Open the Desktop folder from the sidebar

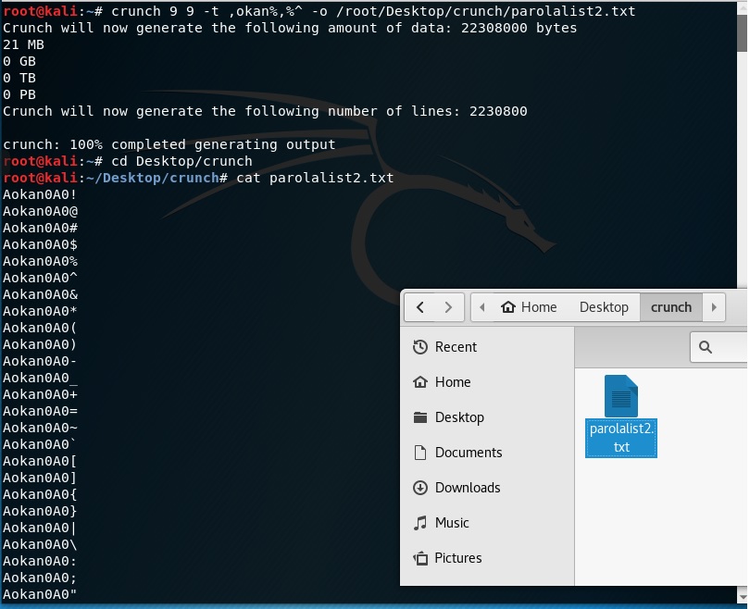(x=458, y=417)
